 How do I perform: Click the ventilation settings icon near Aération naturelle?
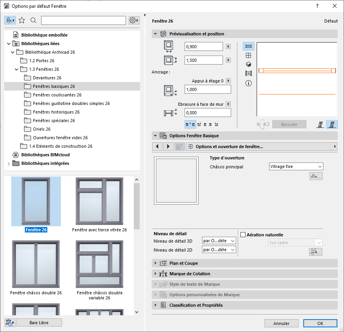coord(315,252)
